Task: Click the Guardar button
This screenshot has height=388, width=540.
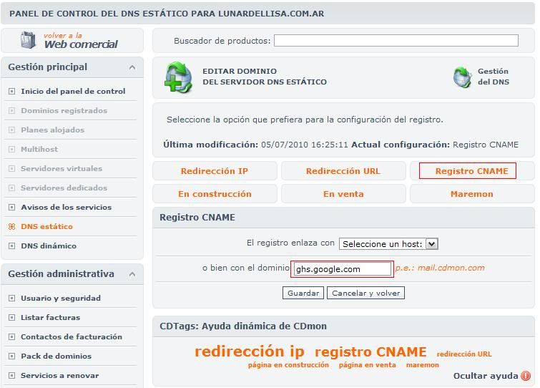Action: pos(303,293)
